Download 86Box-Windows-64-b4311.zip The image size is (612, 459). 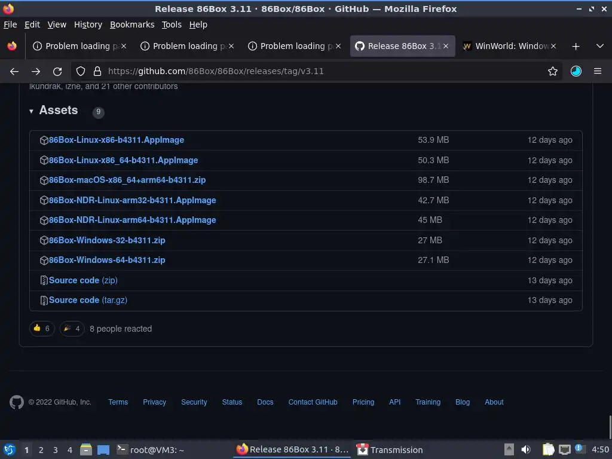click(x=107, y=261)
